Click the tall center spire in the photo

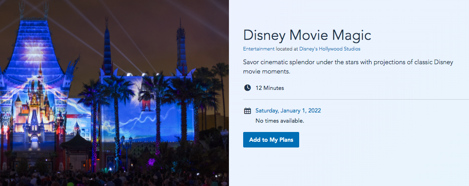pyautogui.click(x=107, y=49)
